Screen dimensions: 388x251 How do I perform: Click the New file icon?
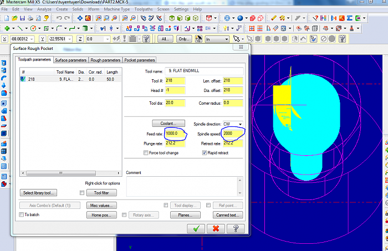(x=7, y=18)
